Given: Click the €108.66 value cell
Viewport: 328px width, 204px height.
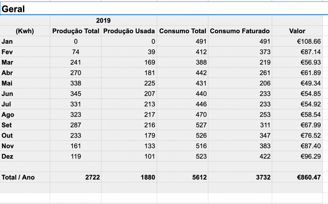Looking at the screenshot, I should click(297, 41).
